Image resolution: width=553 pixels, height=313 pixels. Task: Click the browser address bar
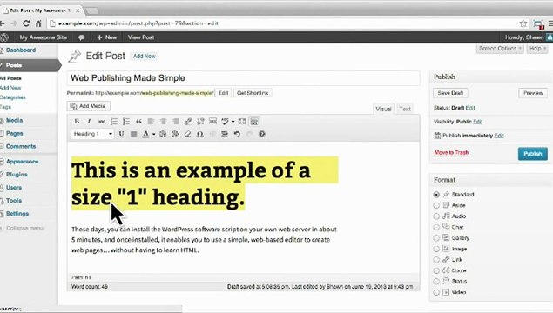click(282, 23)
